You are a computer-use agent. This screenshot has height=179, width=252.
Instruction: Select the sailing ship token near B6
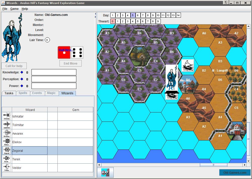(x=188, y=66)
